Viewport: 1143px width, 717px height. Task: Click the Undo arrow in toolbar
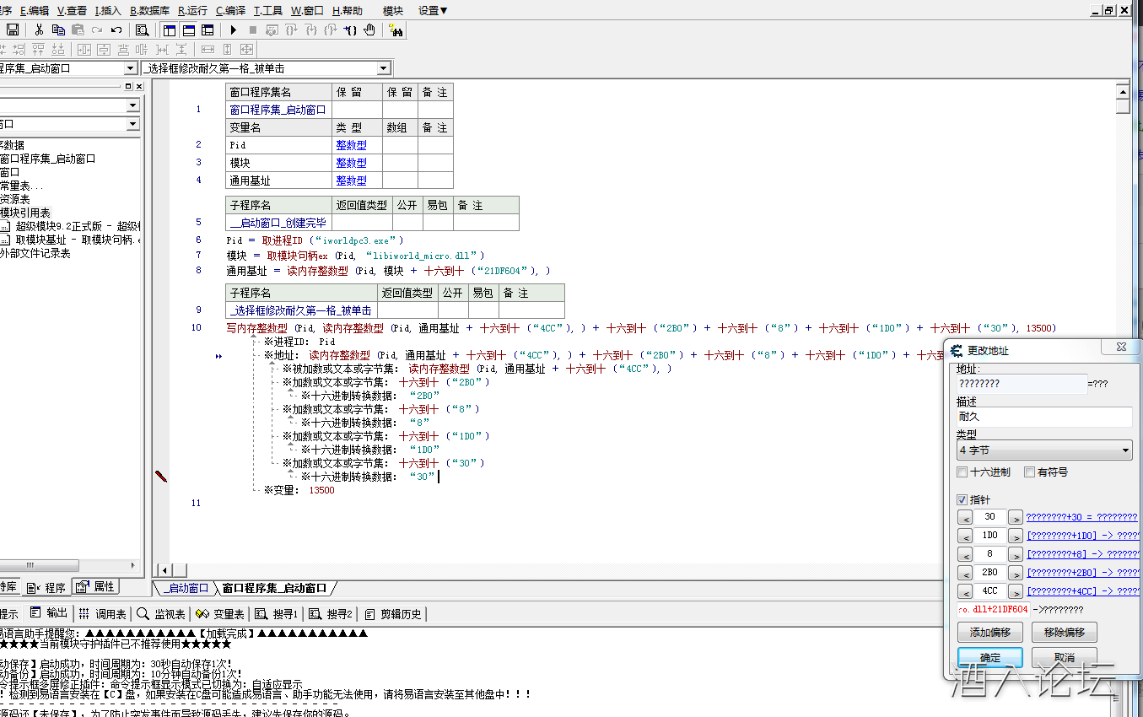point(116,30)
